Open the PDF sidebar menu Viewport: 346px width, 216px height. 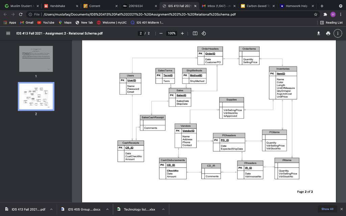point(8,33)
